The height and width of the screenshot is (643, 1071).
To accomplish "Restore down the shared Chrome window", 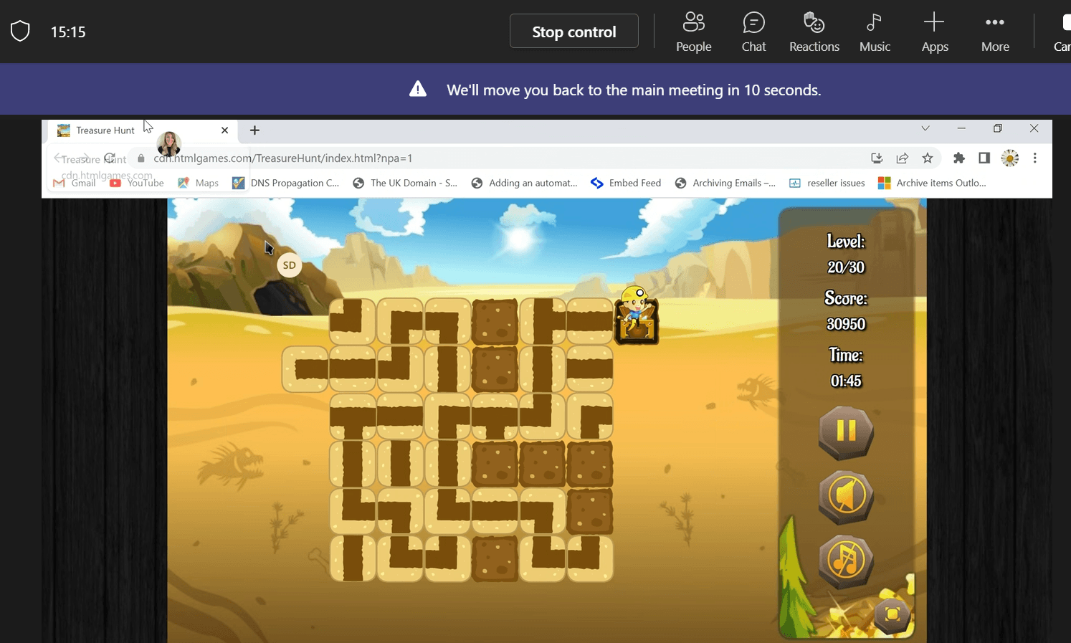I will coord(997,128).
